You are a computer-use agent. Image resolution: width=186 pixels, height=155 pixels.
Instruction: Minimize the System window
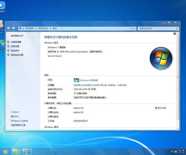[164, 23]
